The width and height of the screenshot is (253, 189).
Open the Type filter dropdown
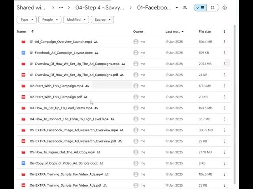pyautogui.click(x=26, y=20)
